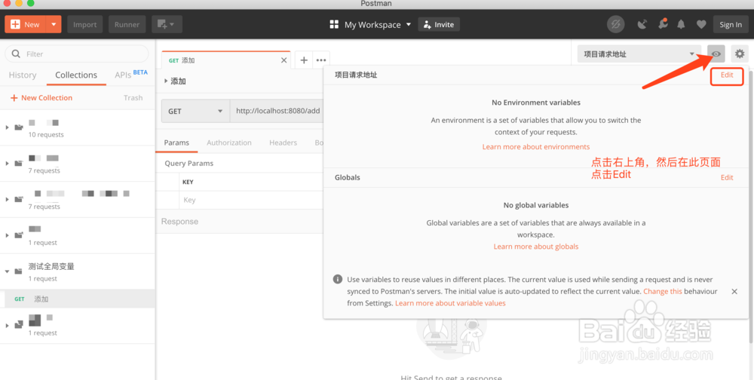The width and height of the screenshot is (754, 380).
Task: Open the My Workspace switcher
Action: 370,25
